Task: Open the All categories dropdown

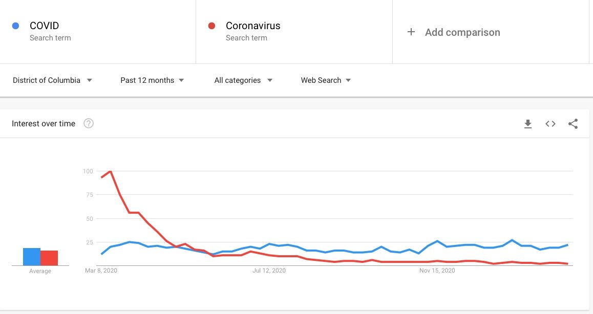Action: (243, 80)
